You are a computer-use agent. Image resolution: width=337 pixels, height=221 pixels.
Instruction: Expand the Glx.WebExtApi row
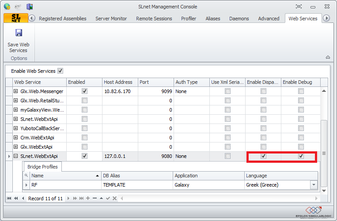click(16, 147)
